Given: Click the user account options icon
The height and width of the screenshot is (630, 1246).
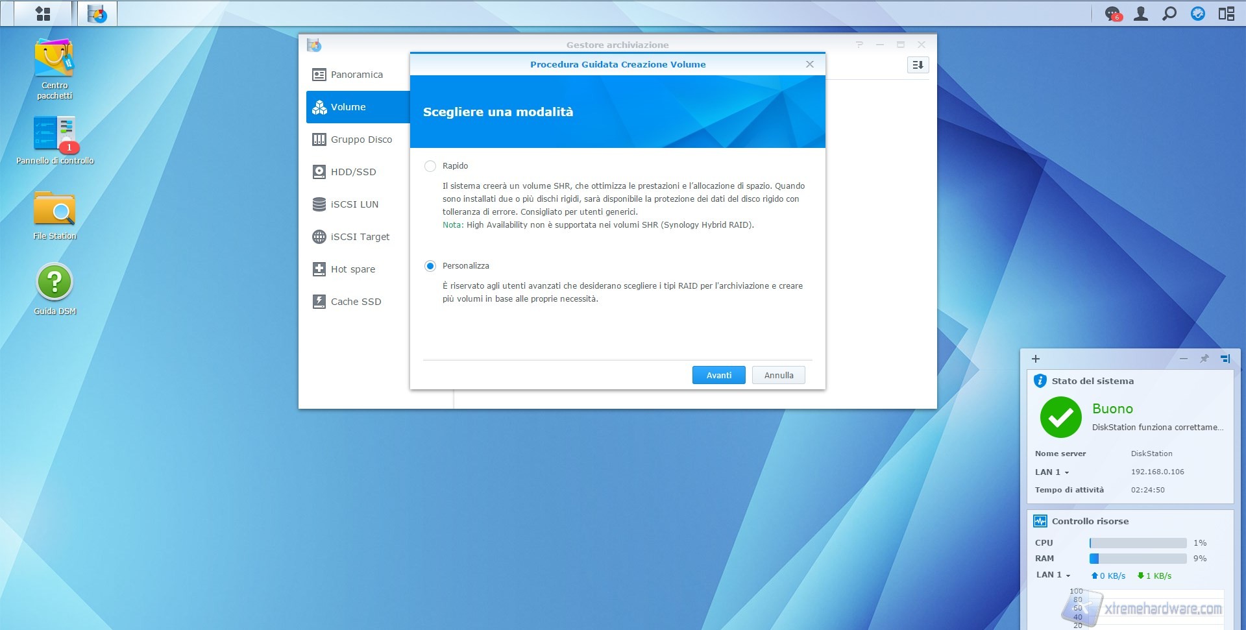Looking at the screenshot, I should (1141, 14).
